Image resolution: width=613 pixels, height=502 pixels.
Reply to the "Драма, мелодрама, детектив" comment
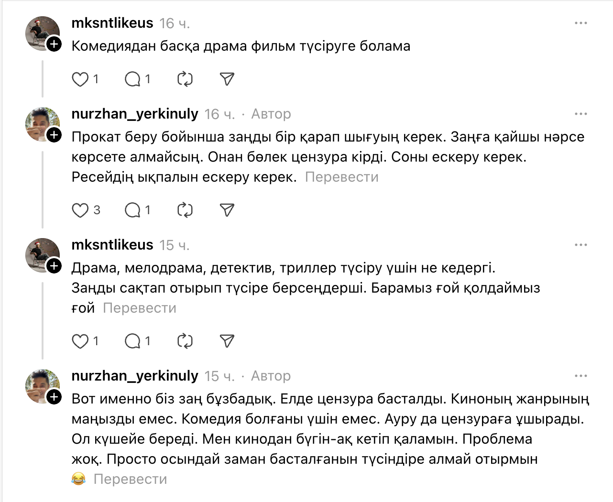click(x=132, y=341)
